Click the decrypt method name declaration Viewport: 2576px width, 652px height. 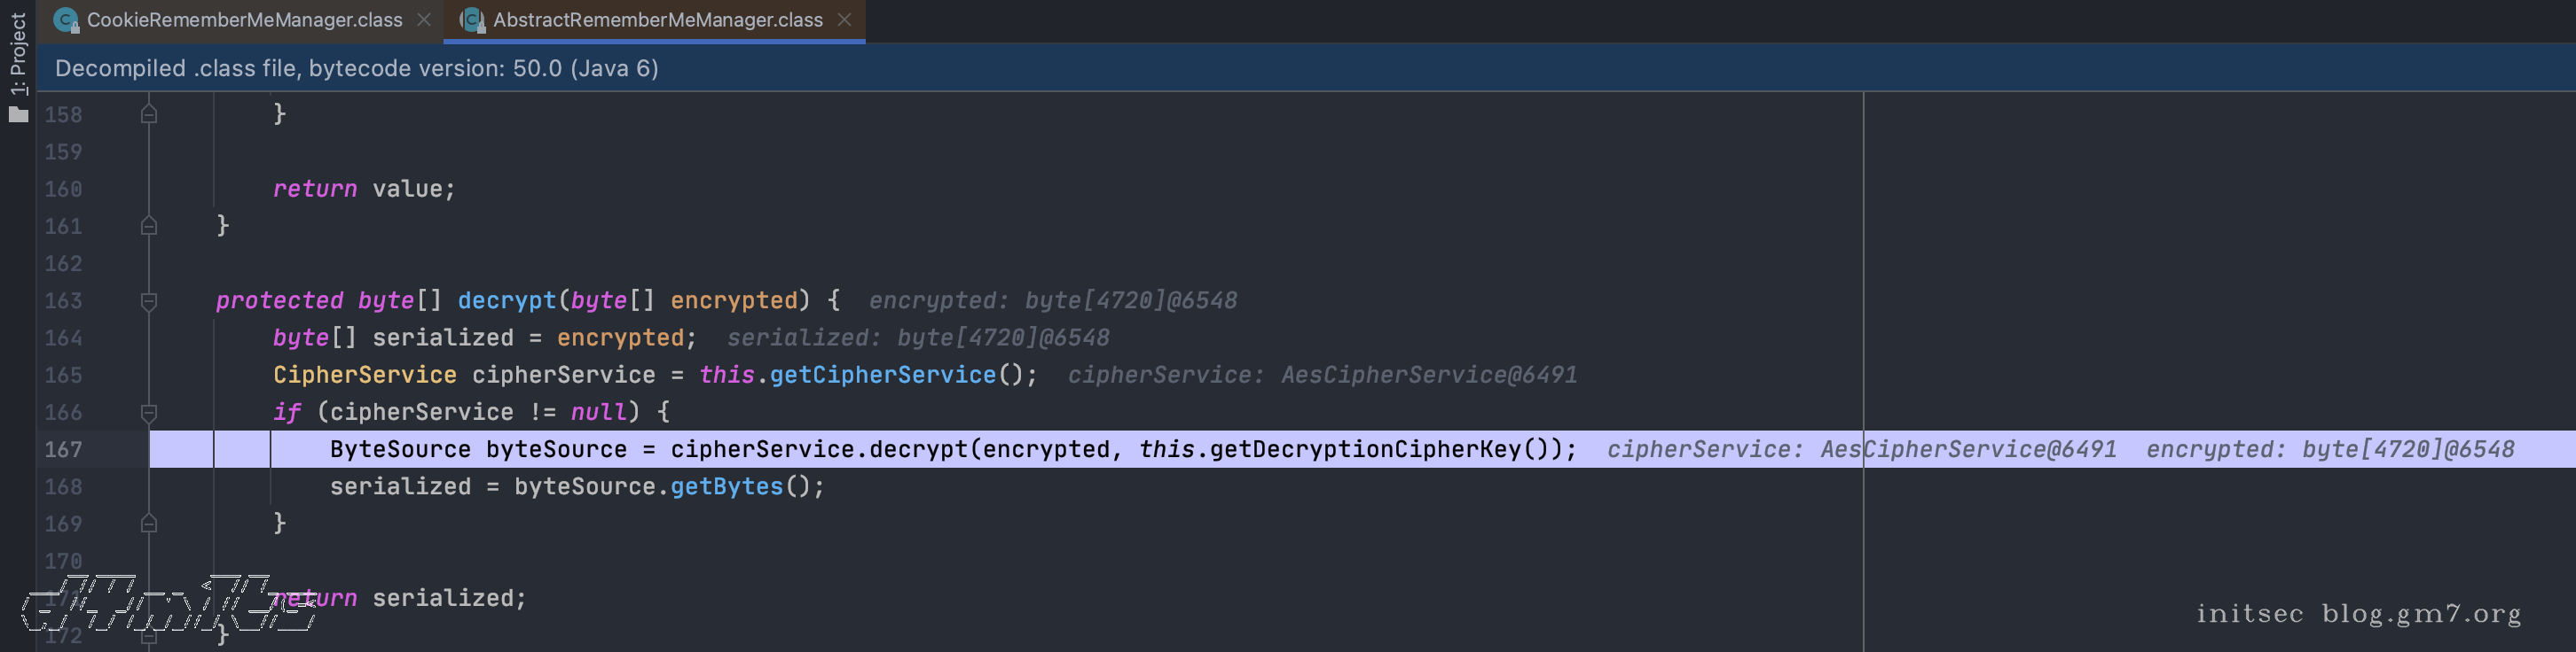[x=506, y=300]
